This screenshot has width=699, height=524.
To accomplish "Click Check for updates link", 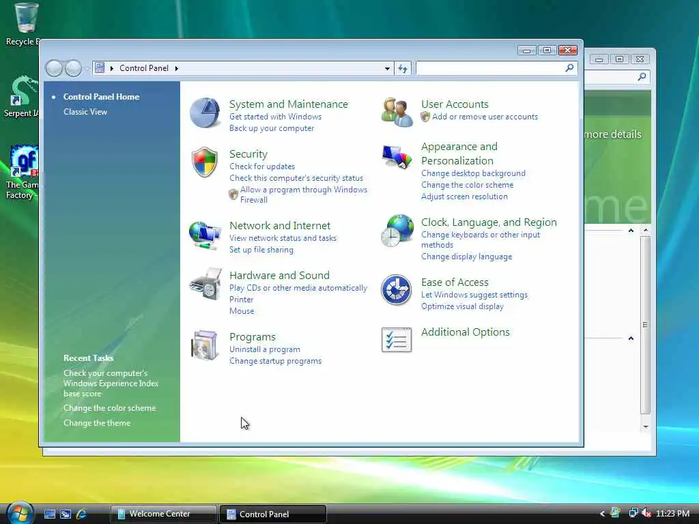I will (x=262, y=166).
